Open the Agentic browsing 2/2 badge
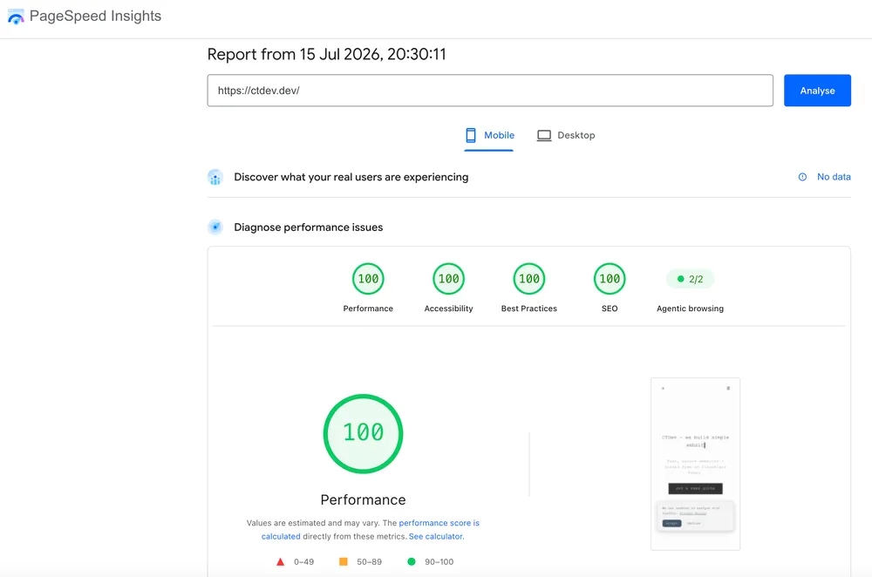 pyautogui.click(x=690, y=279)
